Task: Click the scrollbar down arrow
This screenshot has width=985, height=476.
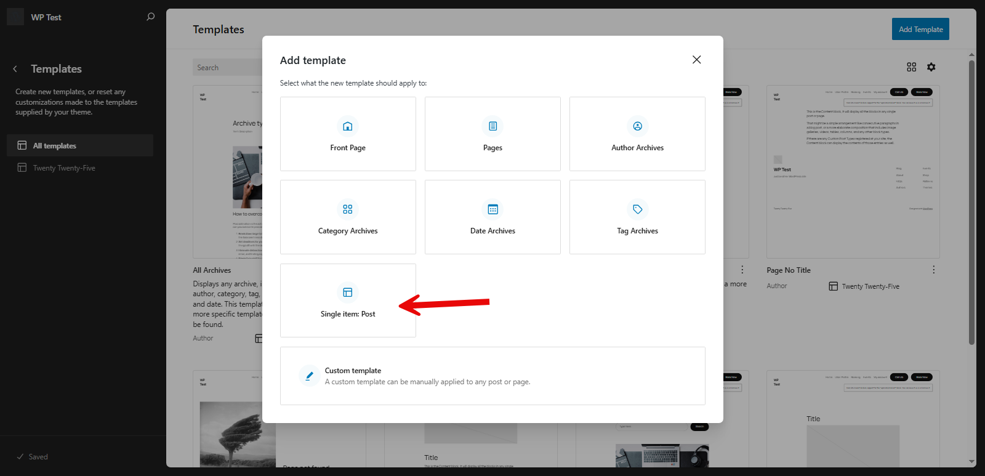Action: point(971,462)
